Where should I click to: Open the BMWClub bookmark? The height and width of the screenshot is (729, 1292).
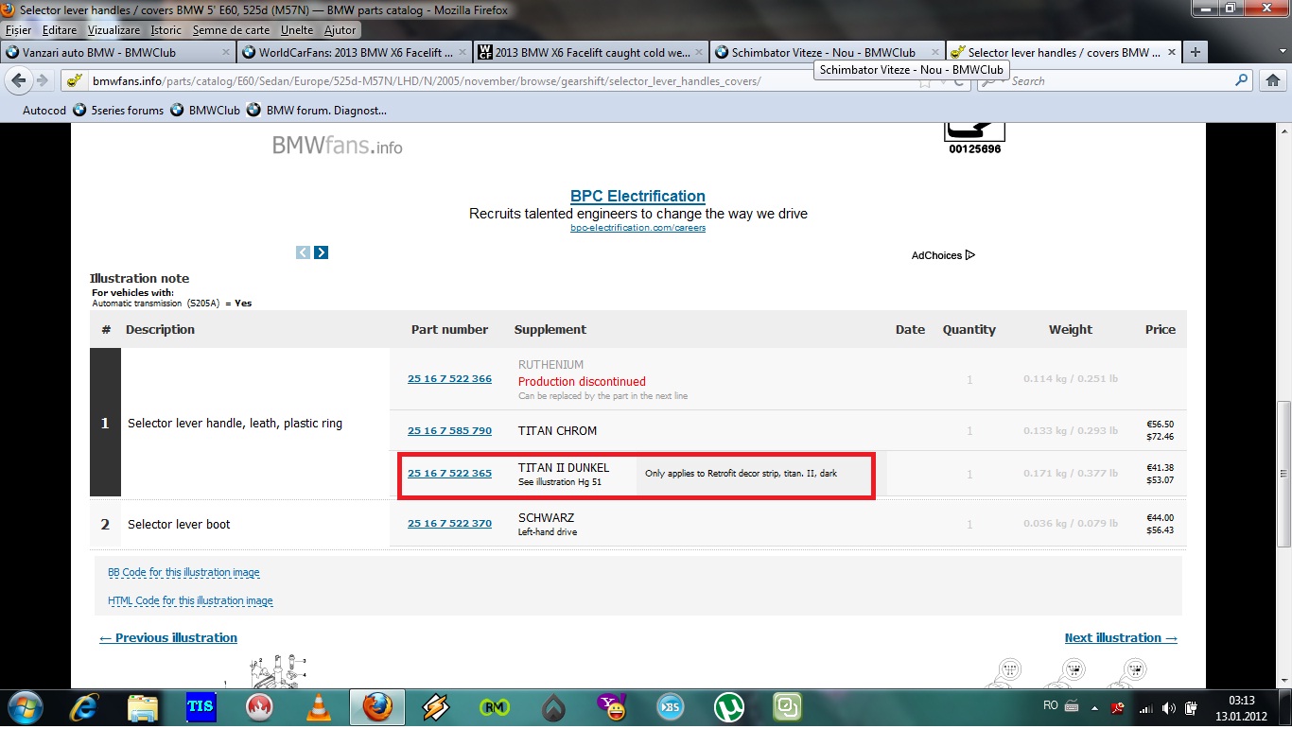[x=205, y=111]
